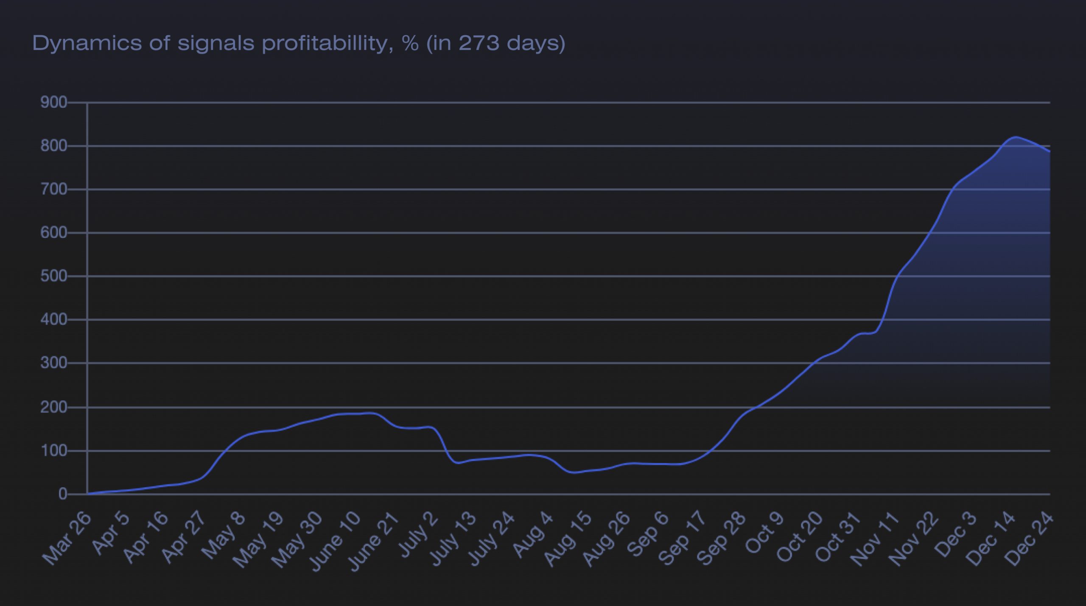Click the 'Aug 4' date label
The width and height of the screenshot is (1086, 606).
(533, 534)
